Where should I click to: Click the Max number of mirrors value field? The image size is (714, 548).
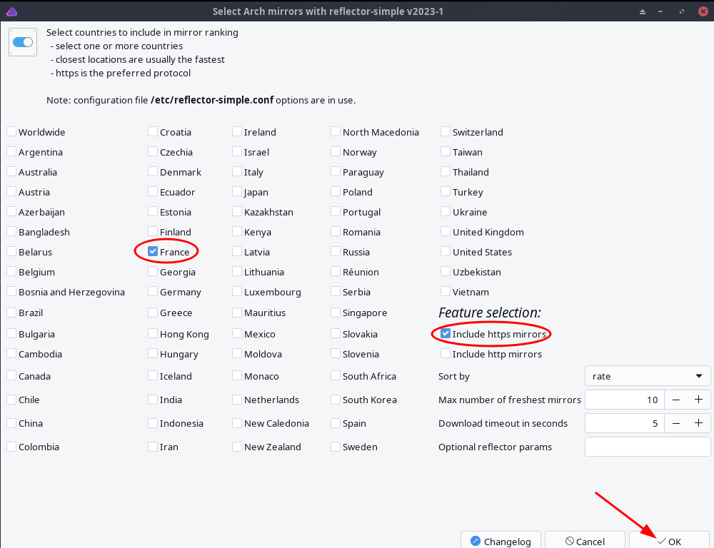tap(624, 400)
